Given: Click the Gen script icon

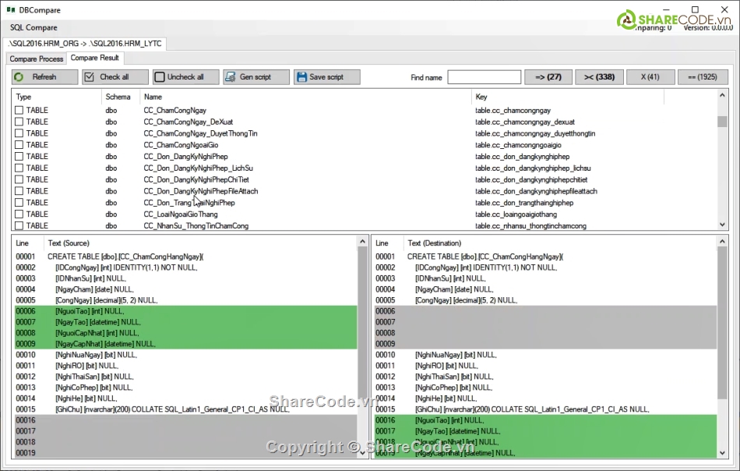Looking at the screenshot, I should pyautogui.click(x=231, y=77).
